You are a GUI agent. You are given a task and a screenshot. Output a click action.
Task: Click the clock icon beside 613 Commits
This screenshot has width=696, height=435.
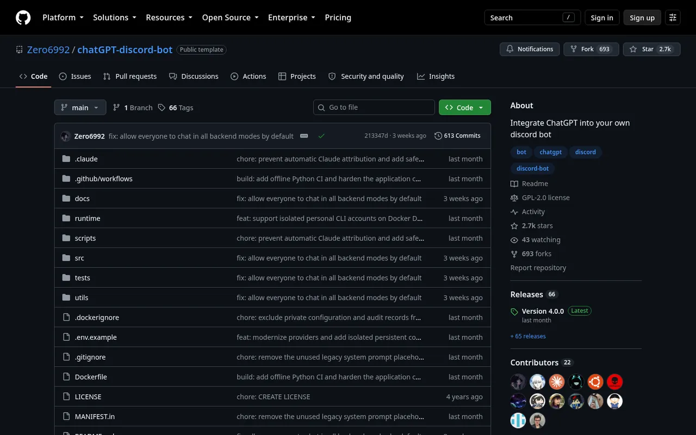(438, 136)
